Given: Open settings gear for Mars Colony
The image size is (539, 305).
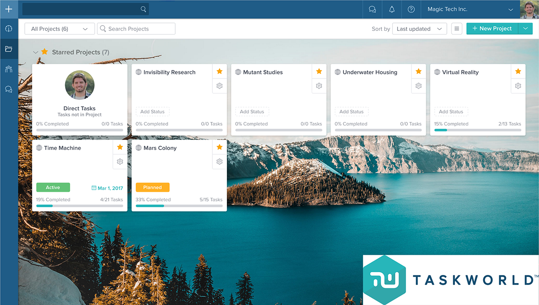Looking at the screenshot, I should tap(219, 161).
